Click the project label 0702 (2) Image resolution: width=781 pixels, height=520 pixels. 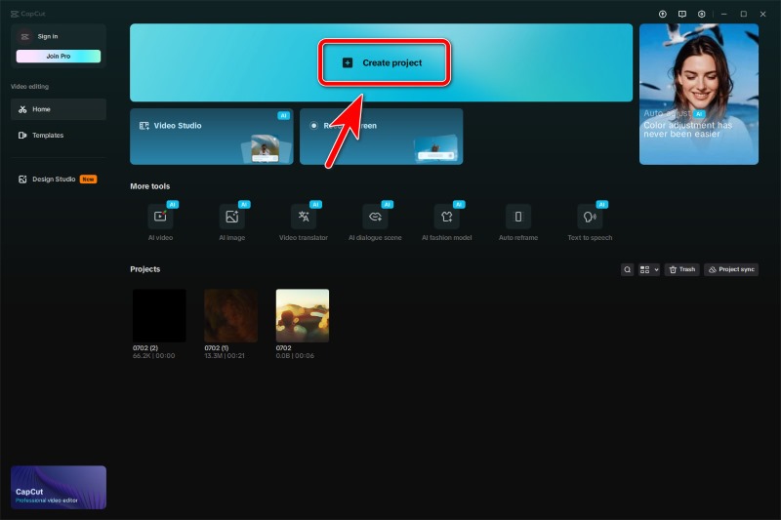(144, 348)
